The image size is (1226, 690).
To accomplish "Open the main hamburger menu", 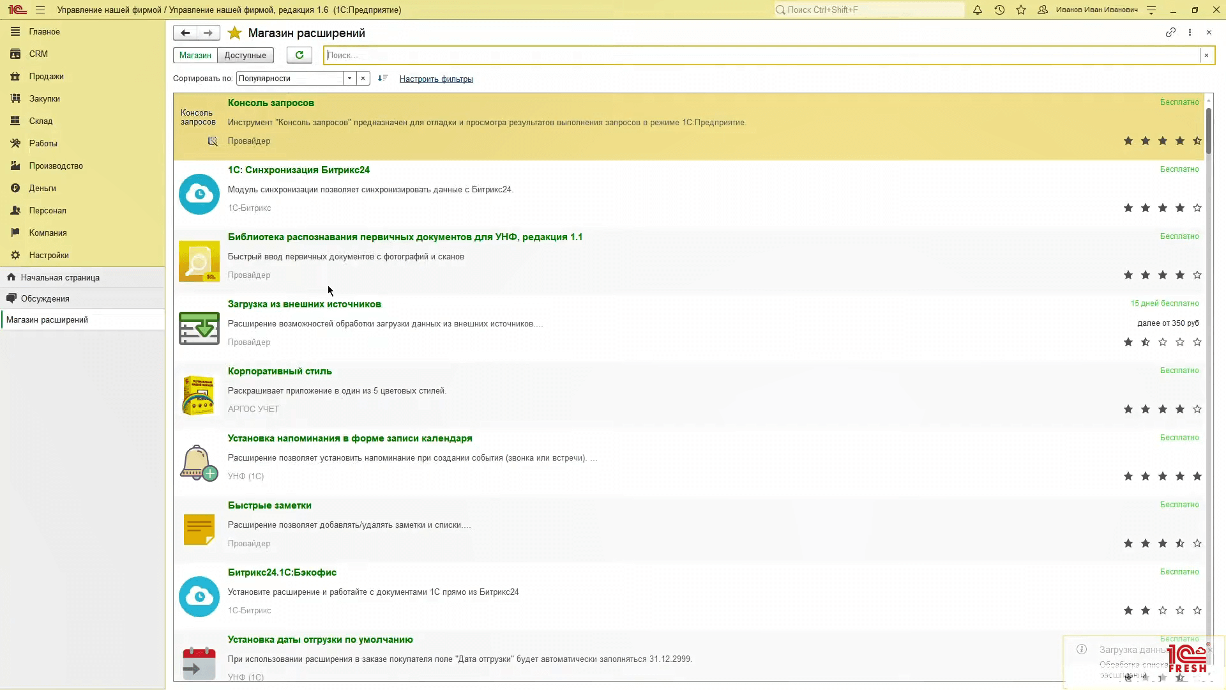I will 40,10.
